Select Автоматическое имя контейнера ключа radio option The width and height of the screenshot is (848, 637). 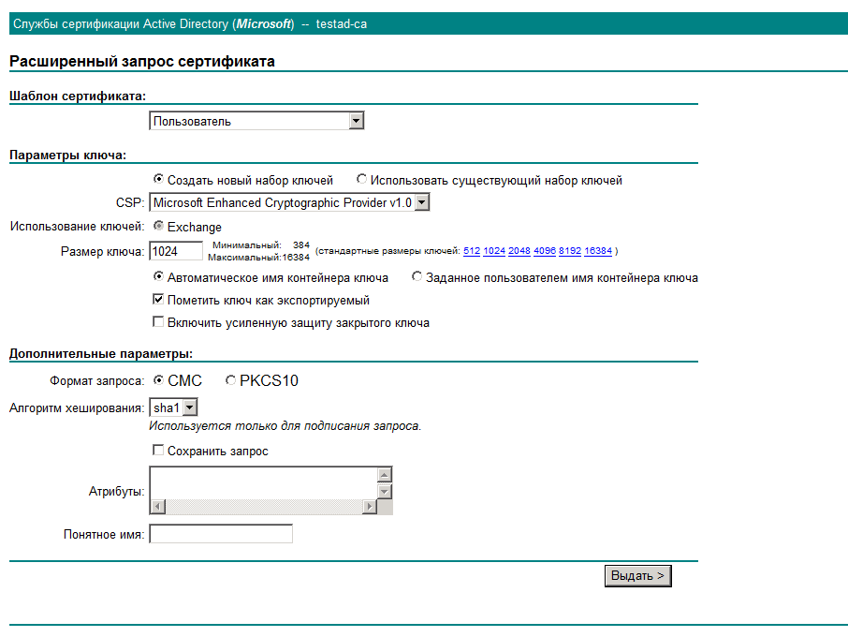point(158,276)
